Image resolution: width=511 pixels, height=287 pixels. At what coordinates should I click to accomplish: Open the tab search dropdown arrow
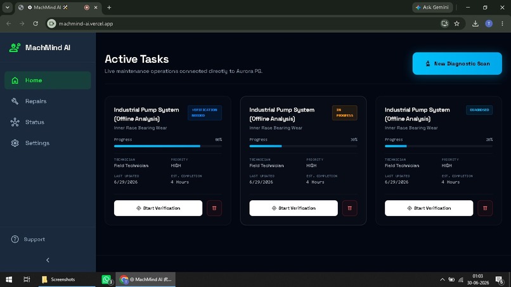point(7,7)
